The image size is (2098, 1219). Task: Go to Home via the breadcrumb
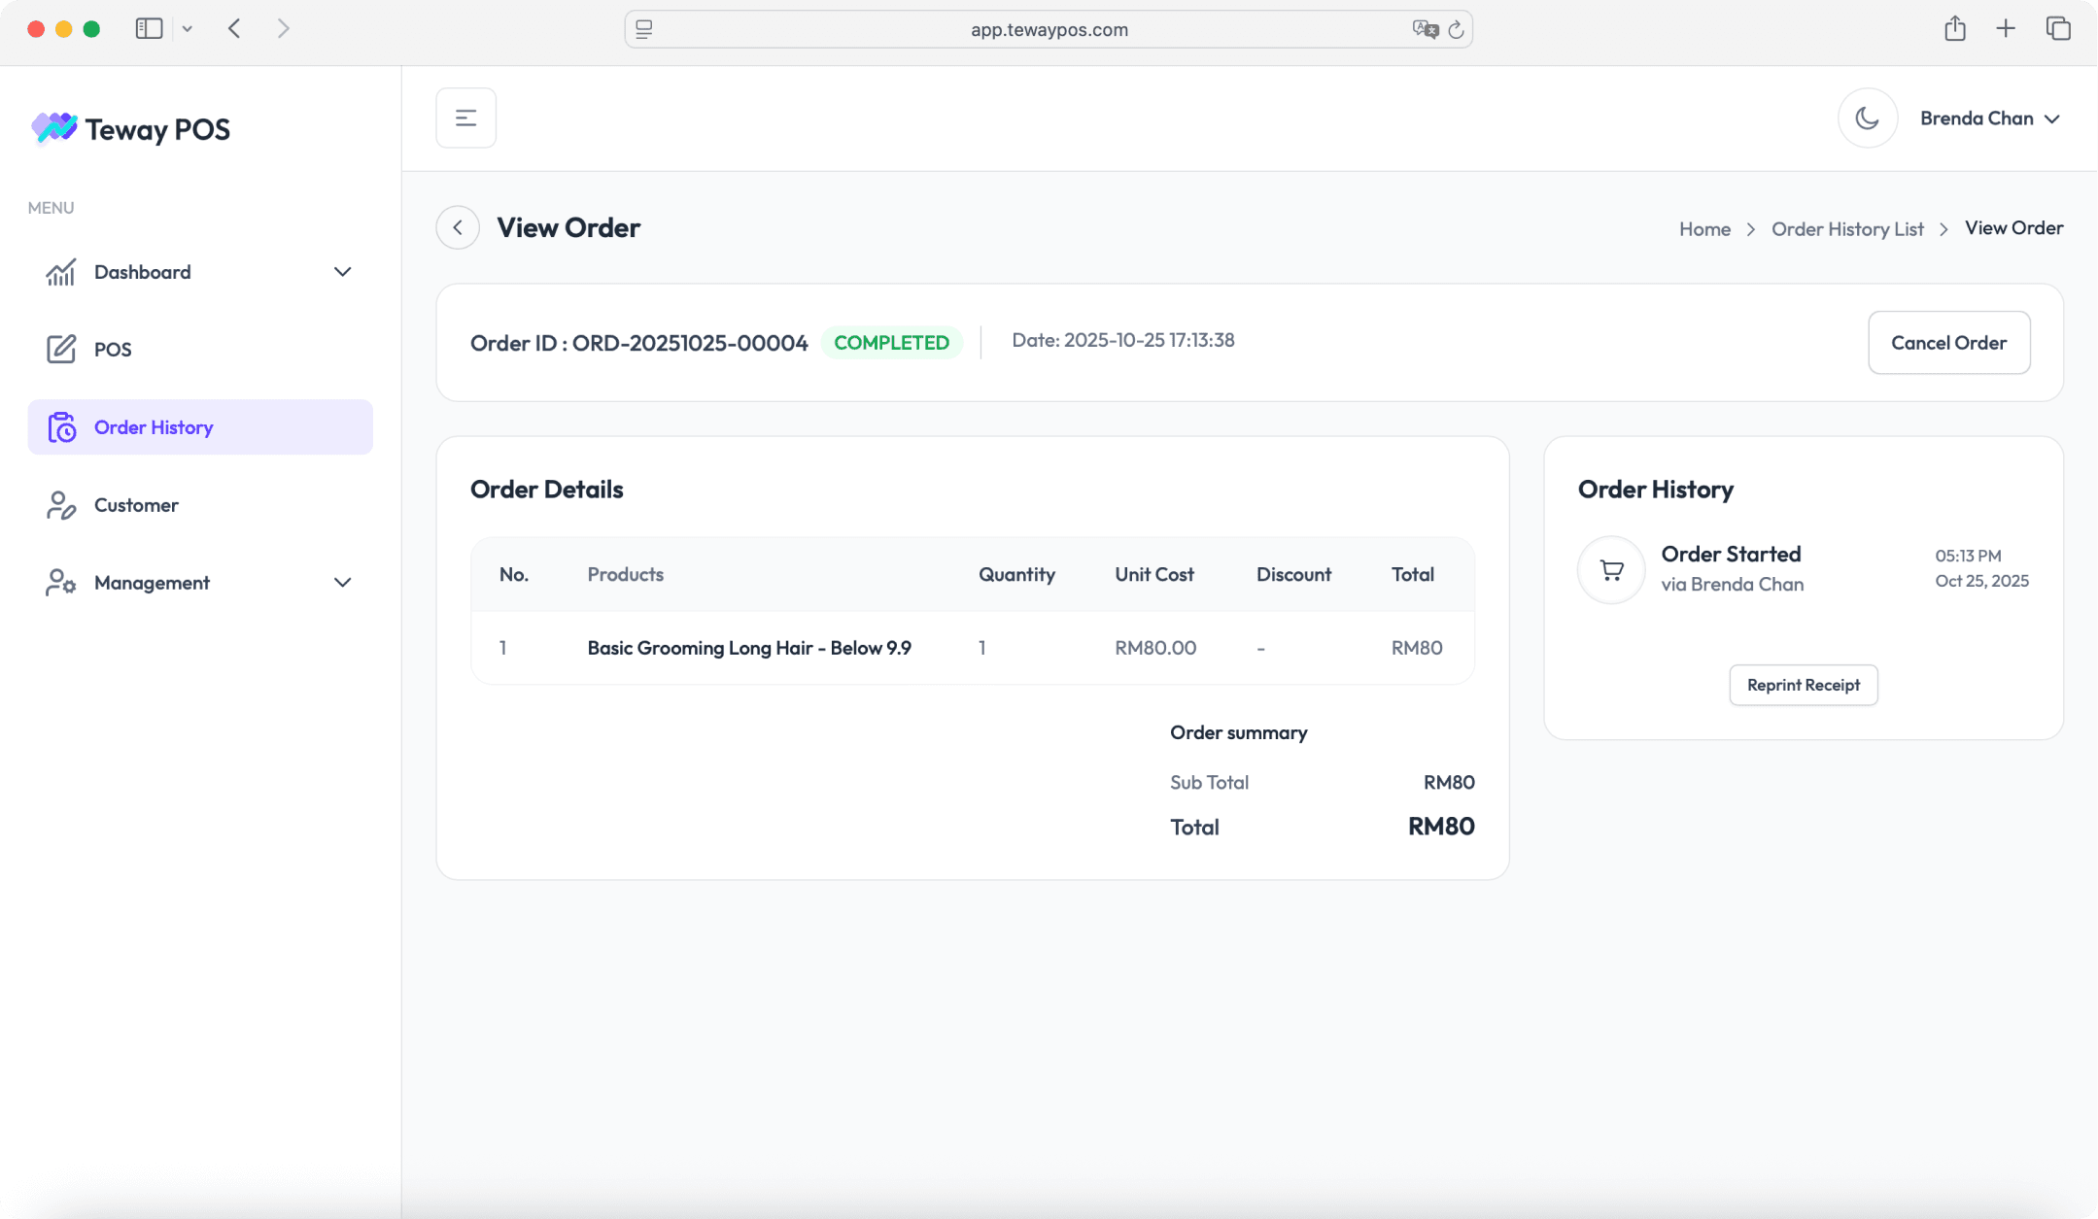pos(1704,229)
